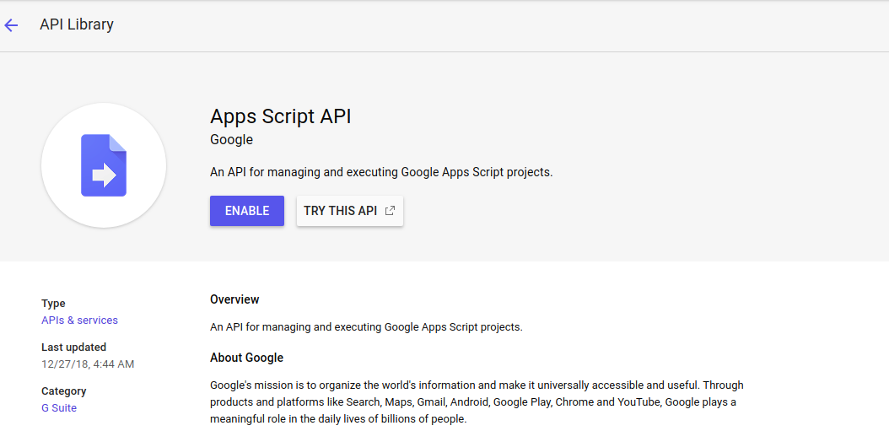Open the TRY THIS API button
889x431 pixels.
coord(349,211)
